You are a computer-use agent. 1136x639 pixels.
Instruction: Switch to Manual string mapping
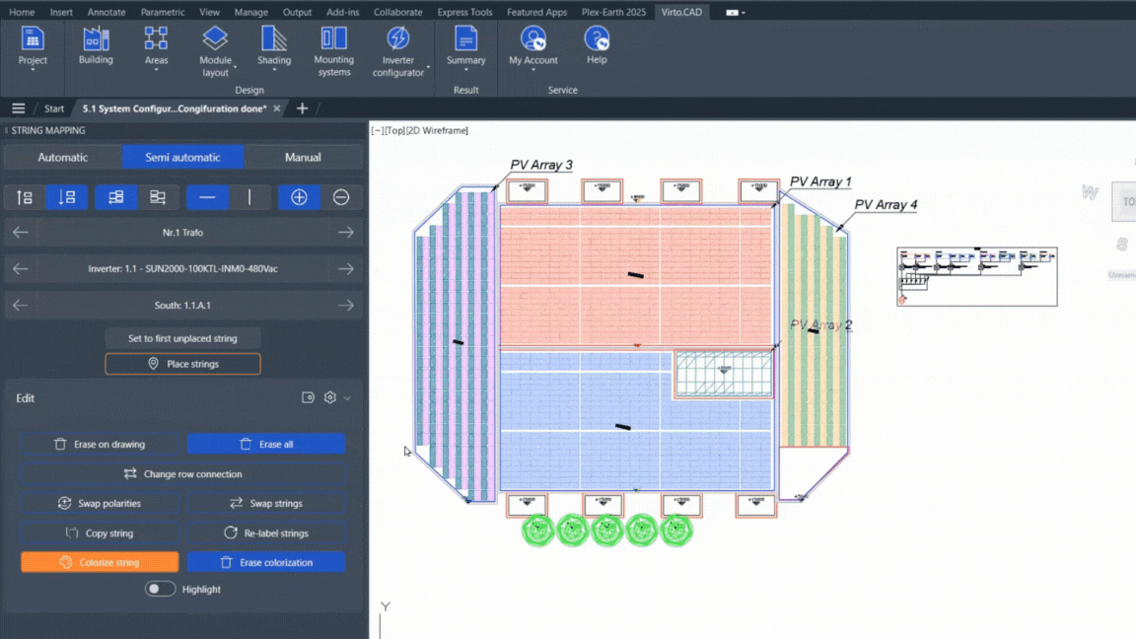point(303,157)
